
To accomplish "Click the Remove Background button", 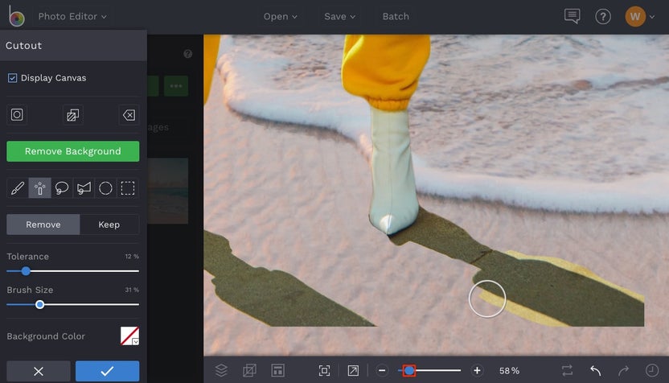I will coord(73,151).
